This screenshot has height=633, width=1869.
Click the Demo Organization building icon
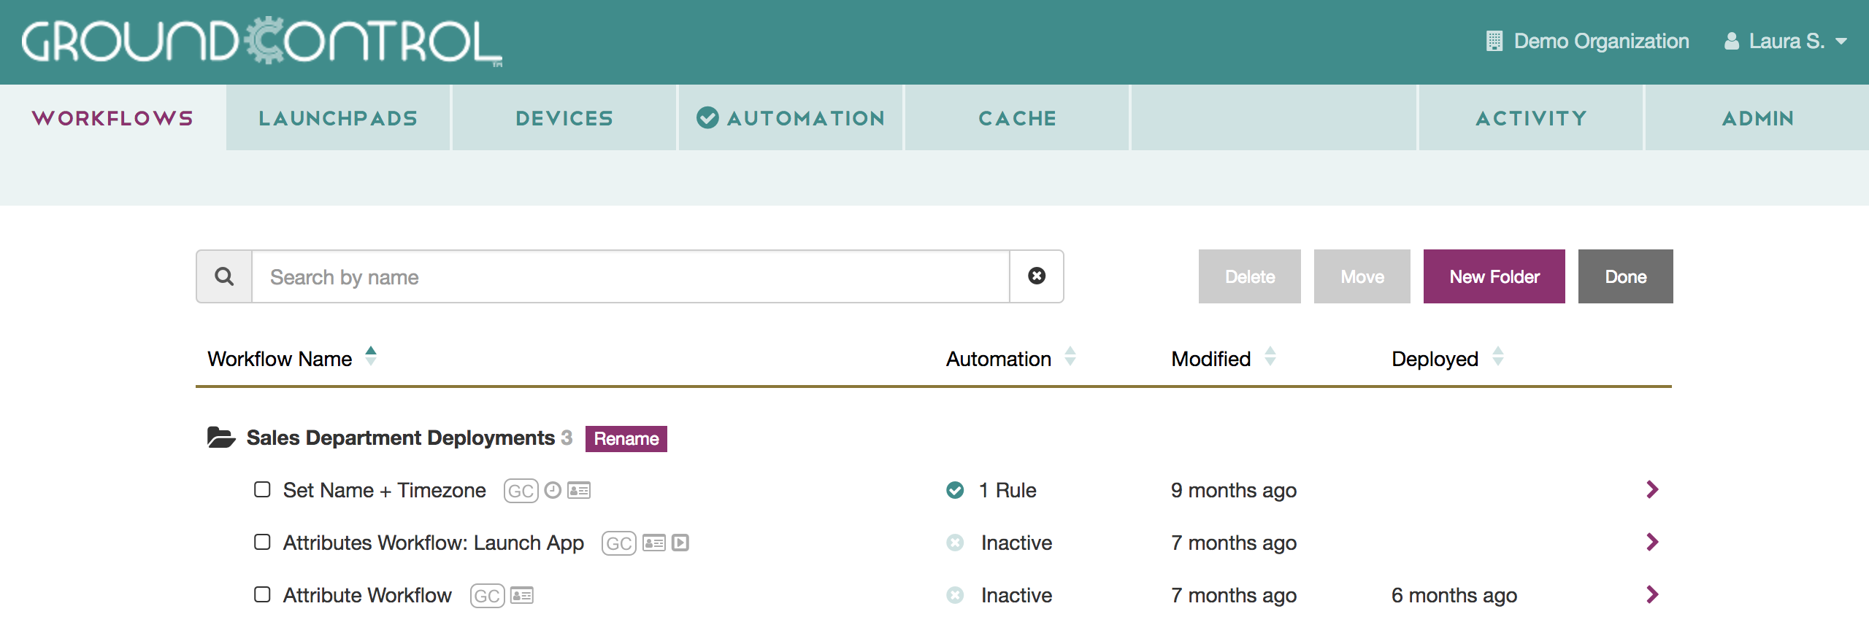click(x=1494, y=41)
